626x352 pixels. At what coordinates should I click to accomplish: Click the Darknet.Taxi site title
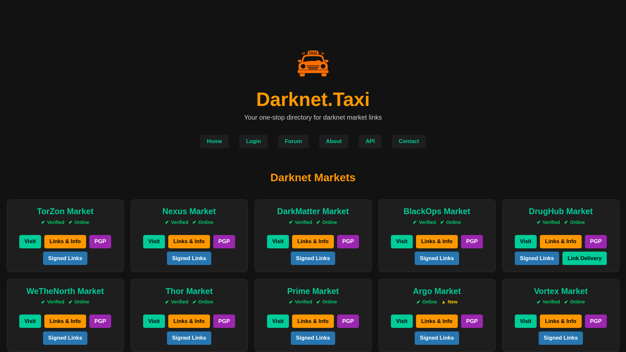pyautogui.click(x=313, y=99)
